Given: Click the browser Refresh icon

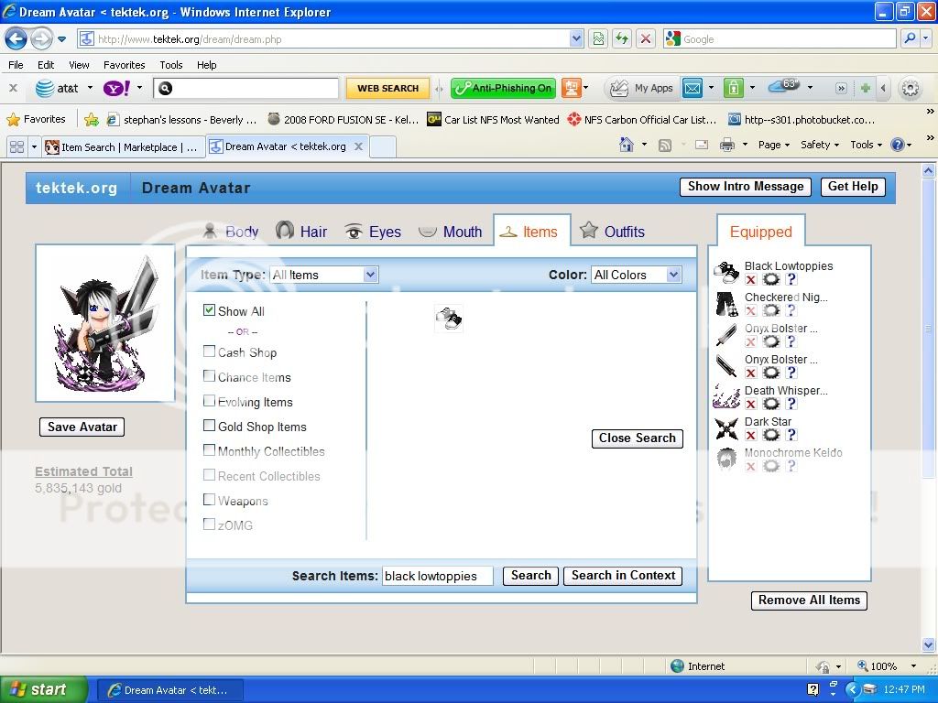Looking at the screenshot, I should click(622, 38).
